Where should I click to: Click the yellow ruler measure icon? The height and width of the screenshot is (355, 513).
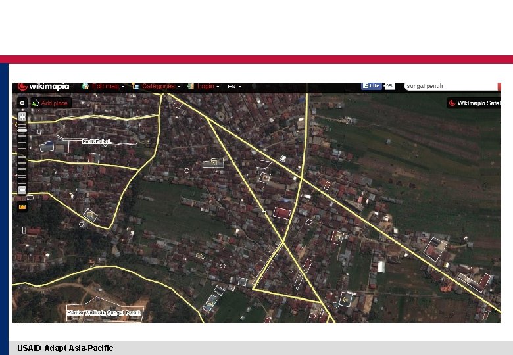(x=22, y=207)
